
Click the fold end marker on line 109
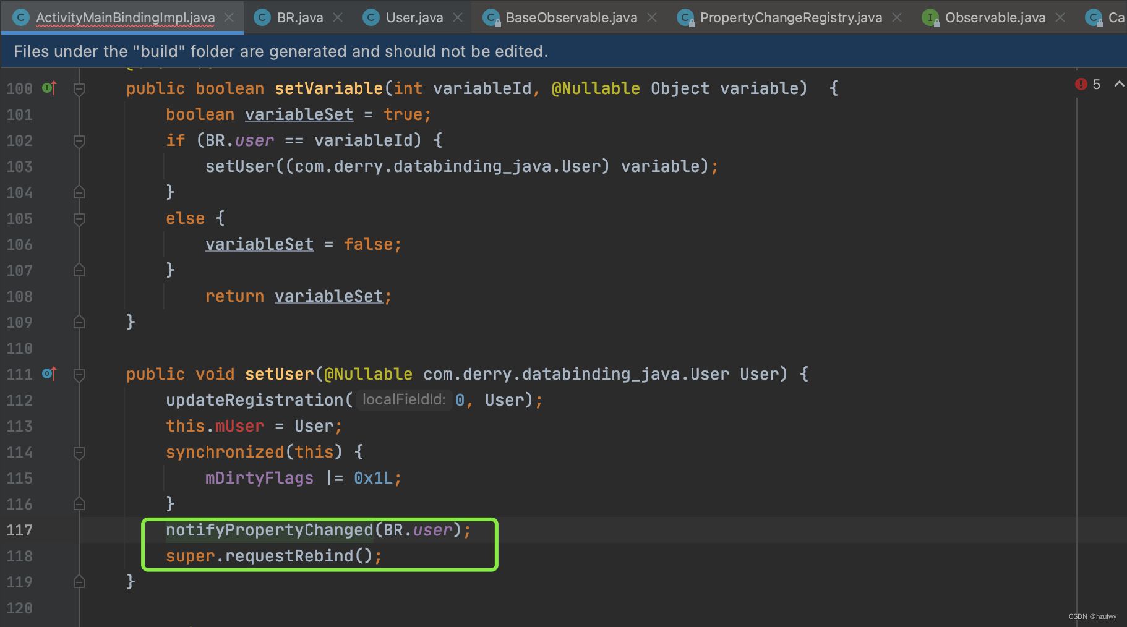79,322
